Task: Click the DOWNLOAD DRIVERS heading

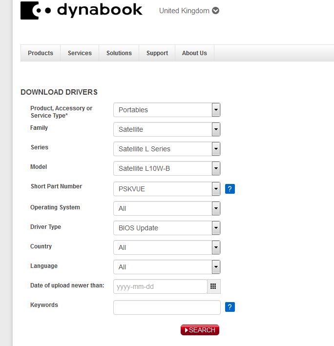Action: coord(59,92)
